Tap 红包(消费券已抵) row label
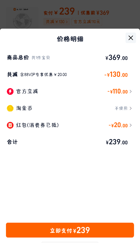Viewport: 140px width, 243px height. tap(38, 125)
